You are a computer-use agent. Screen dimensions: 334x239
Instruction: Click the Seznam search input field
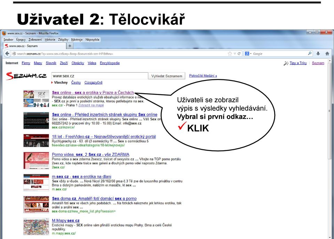click(100, 76)
